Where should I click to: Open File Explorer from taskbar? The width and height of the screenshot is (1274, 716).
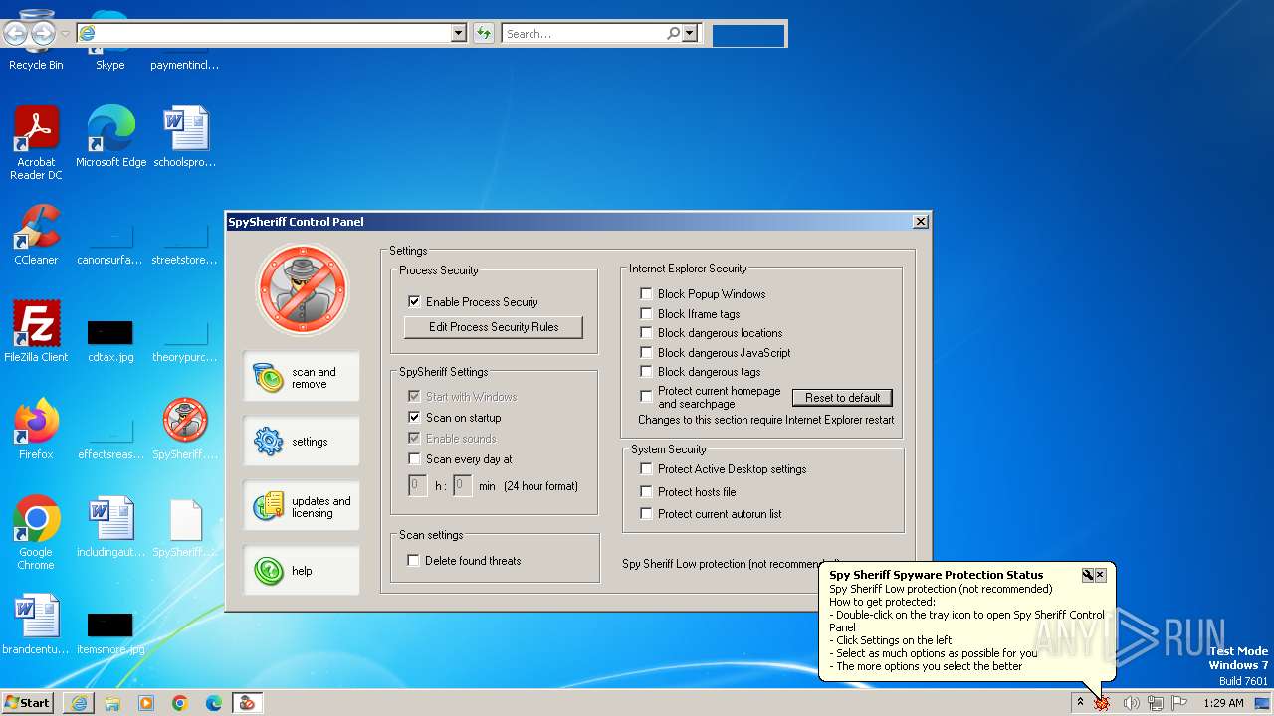pos(112,703)
